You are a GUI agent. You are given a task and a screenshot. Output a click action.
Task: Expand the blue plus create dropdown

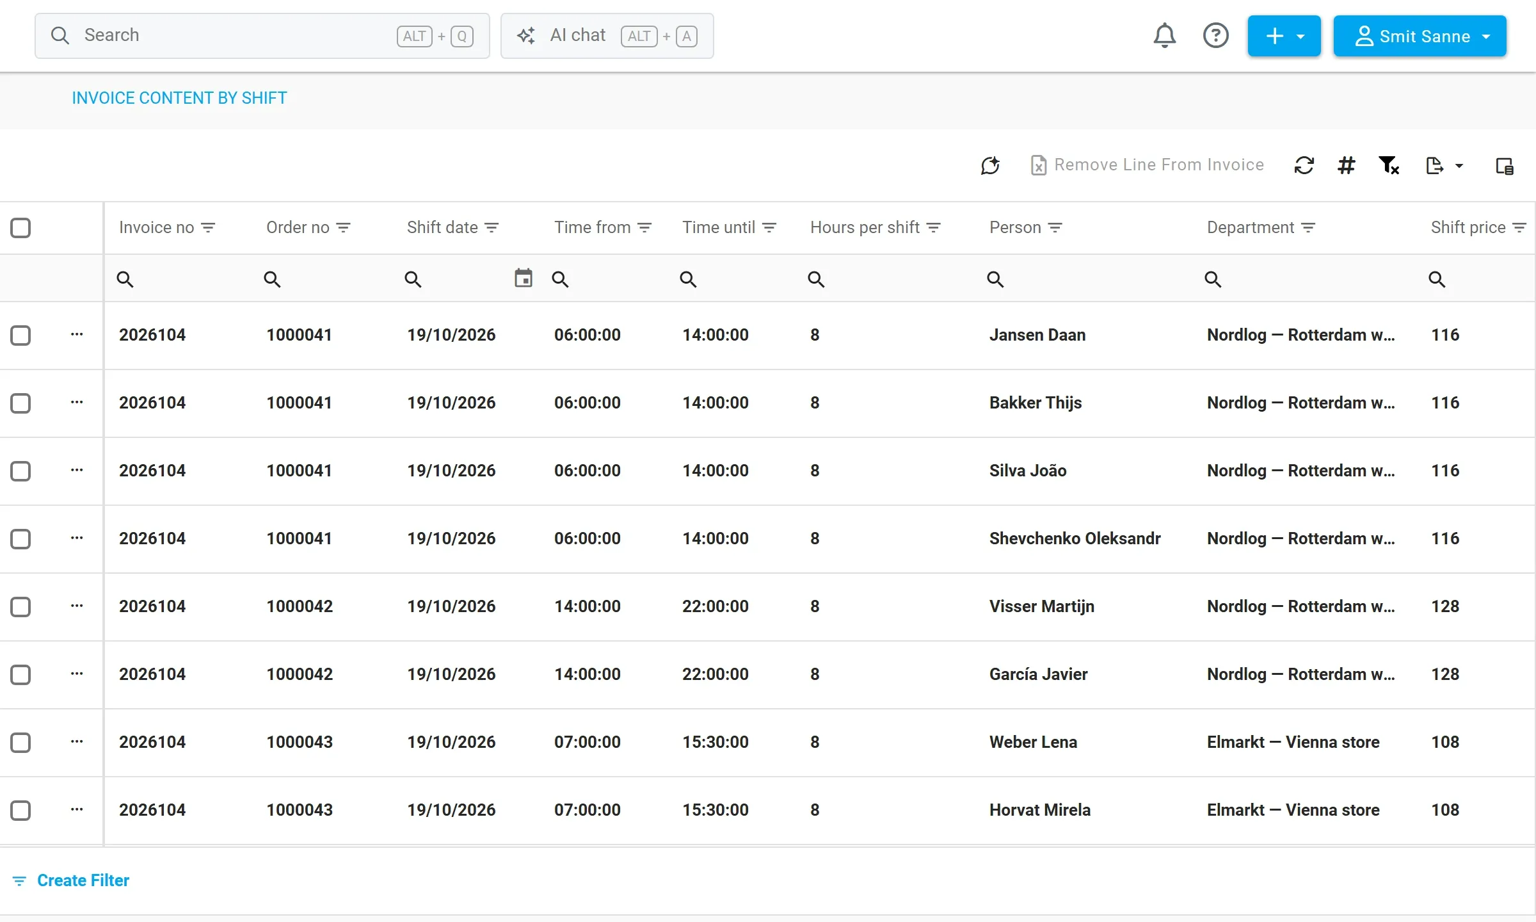tap(1284, 36)
